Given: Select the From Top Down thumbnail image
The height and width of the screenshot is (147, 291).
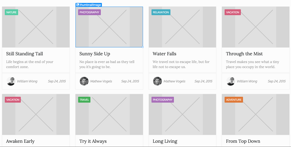Looking at the screenshot, I should click(x=256, y=115).
